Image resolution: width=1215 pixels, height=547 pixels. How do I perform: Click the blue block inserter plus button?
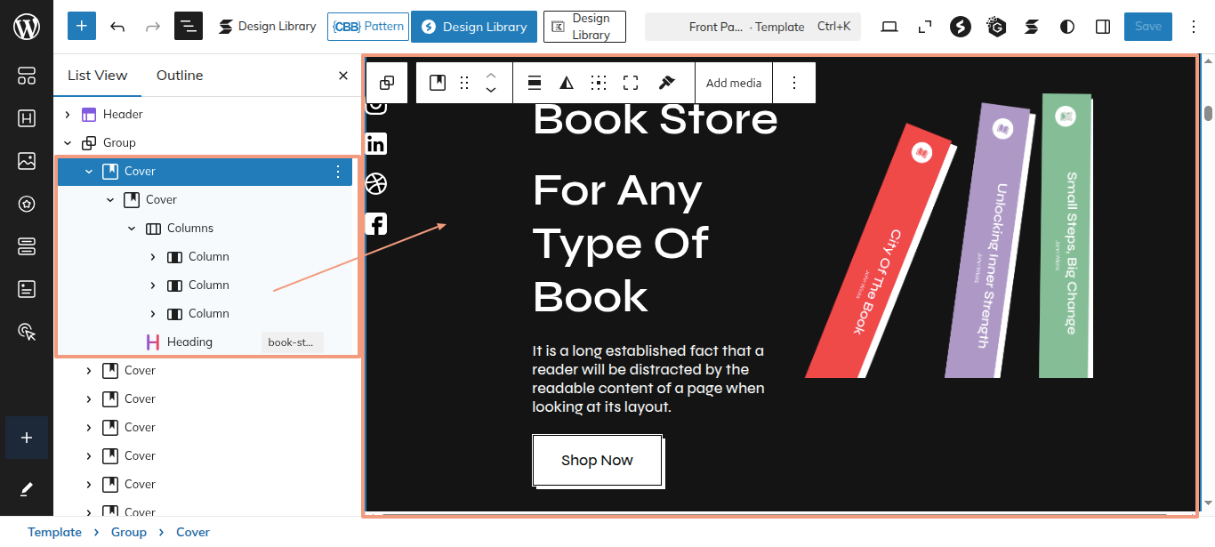click(x=81, y=27)
